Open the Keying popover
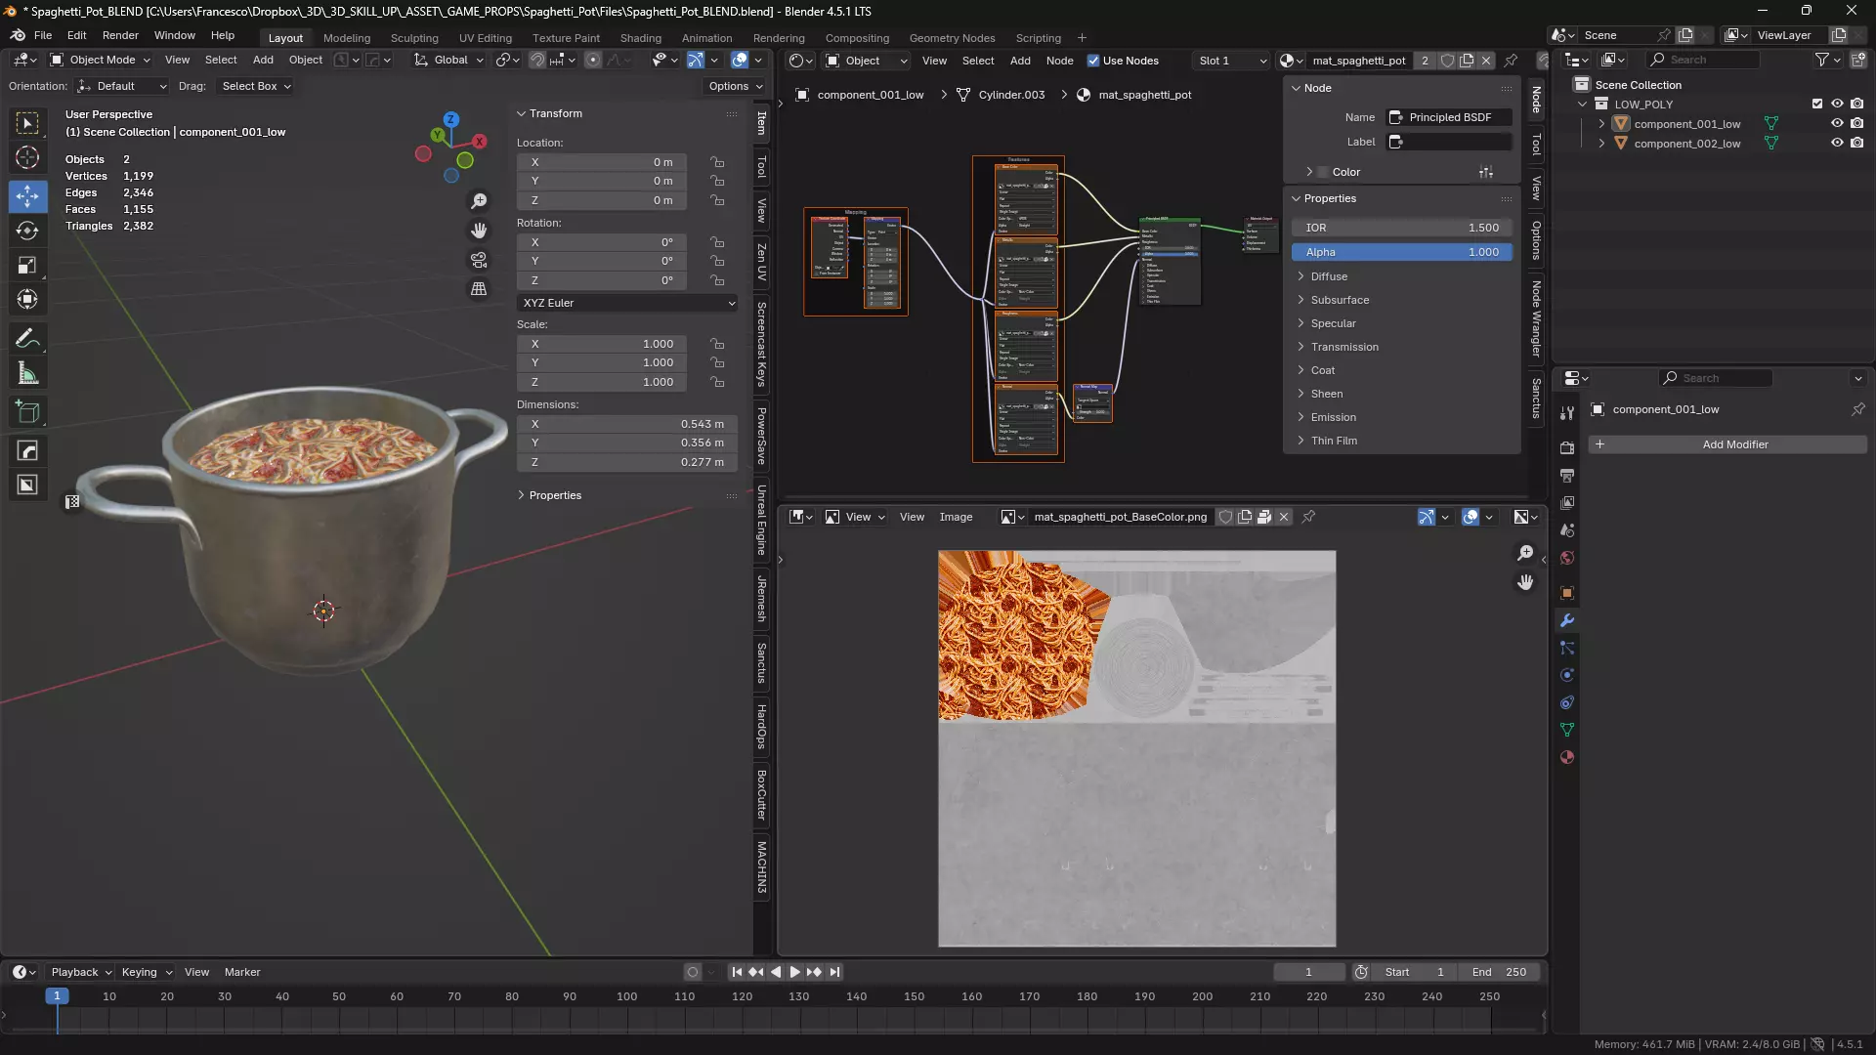This screenshot has height=1055, width=1876. 147,972
